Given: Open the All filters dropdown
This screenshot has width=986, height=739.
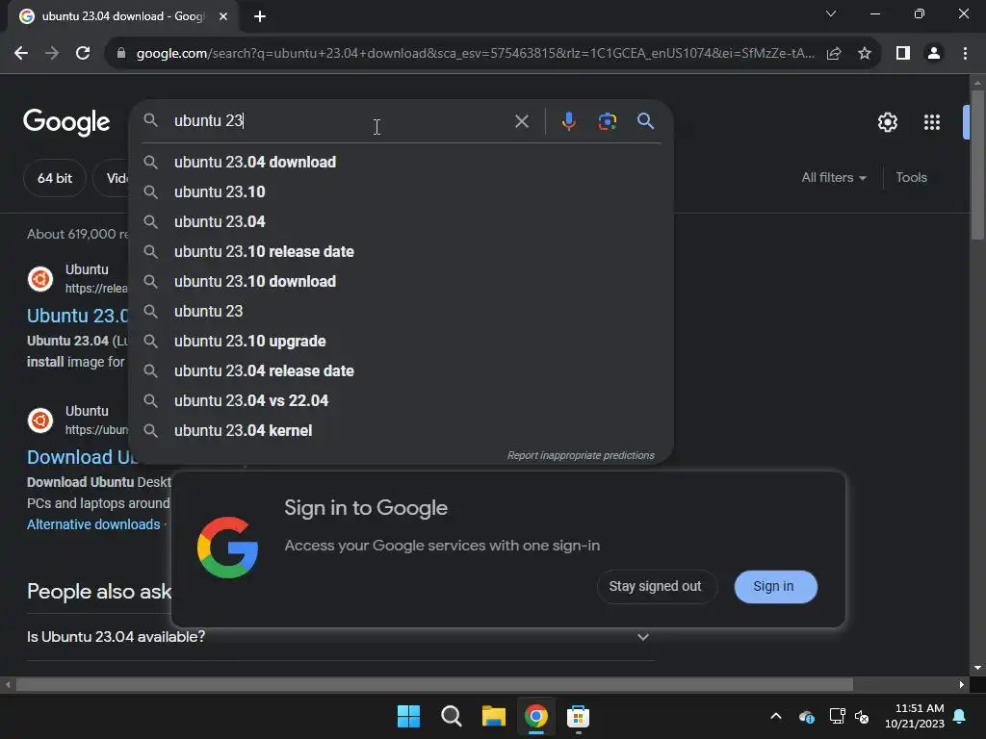Looking at the screenshot, I should 834,178.
